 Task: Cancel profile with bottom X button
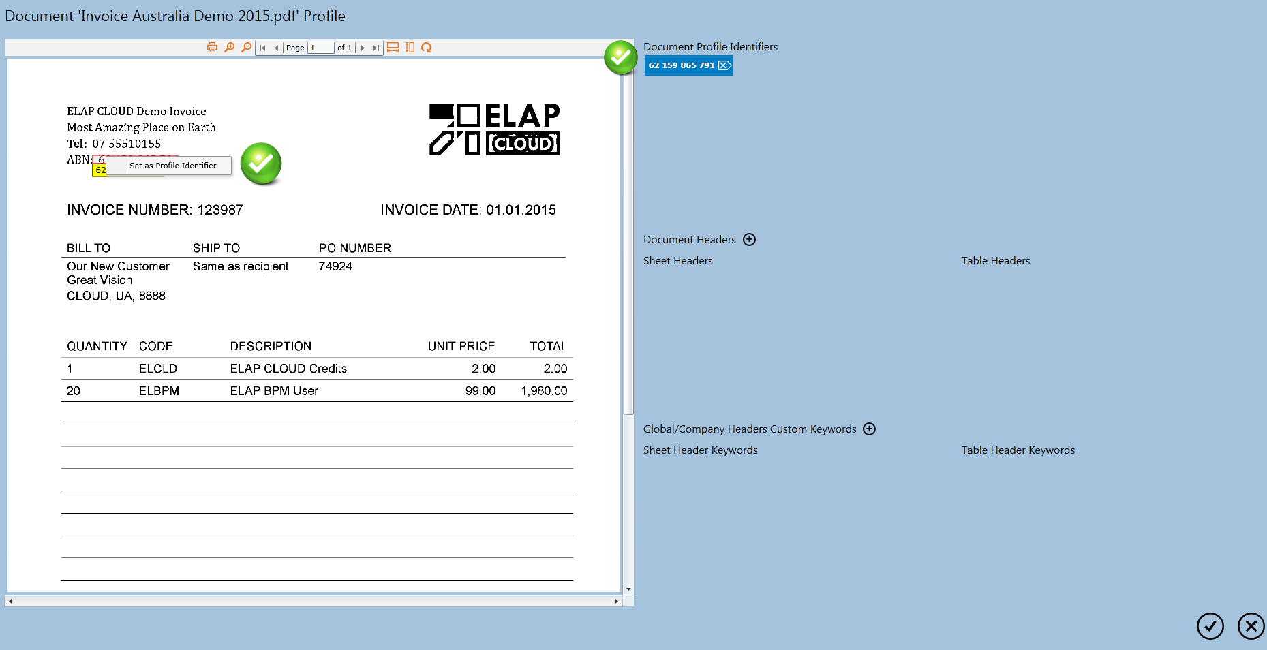1251,626
